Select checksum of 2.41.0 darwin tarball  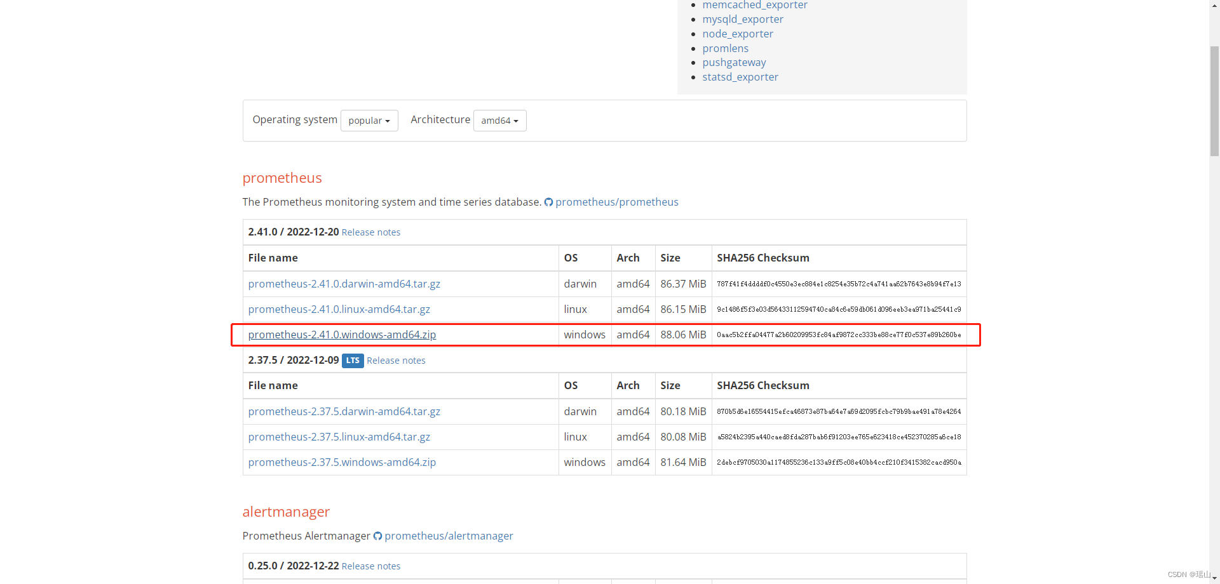click(839, 284)
